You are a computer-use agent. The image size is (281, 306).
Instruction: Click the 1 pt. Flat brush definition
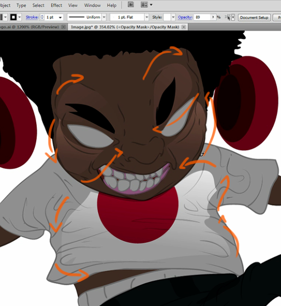pos(127,17)
